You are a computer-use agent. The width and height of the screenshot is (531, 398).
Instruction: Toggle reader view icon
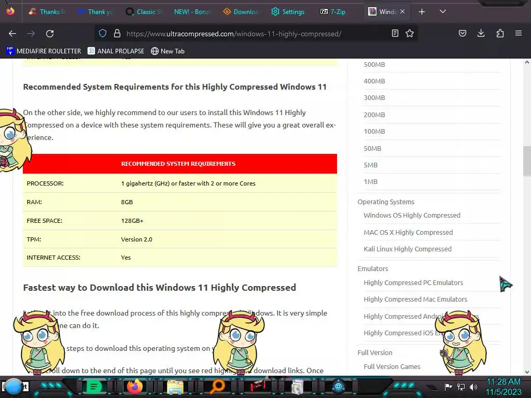pos(395,33)
